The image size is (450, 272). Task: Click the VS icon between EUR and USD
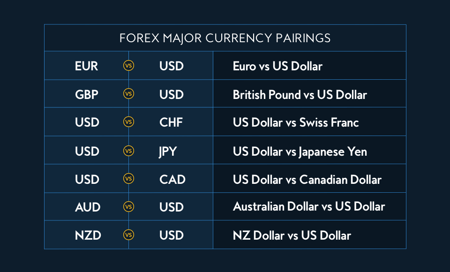128,66
